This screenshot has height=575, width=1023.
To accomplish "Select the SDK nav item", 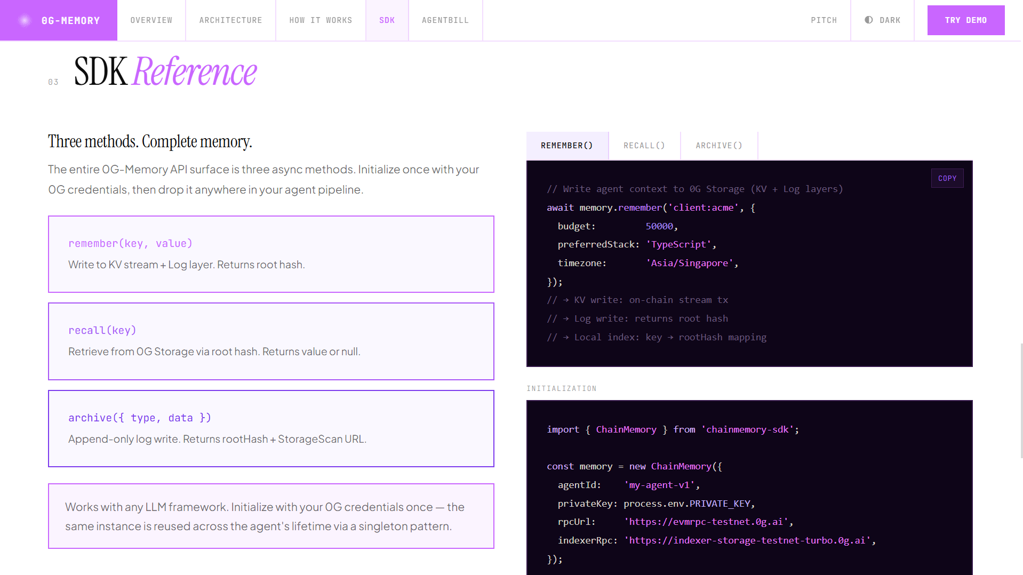I will pyautogui.click(x=387, y=20).
